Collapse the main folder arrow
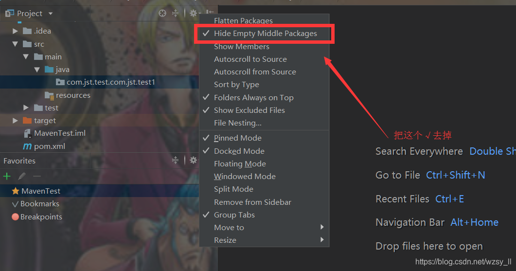The image size is (516, 271). [26, 56]
